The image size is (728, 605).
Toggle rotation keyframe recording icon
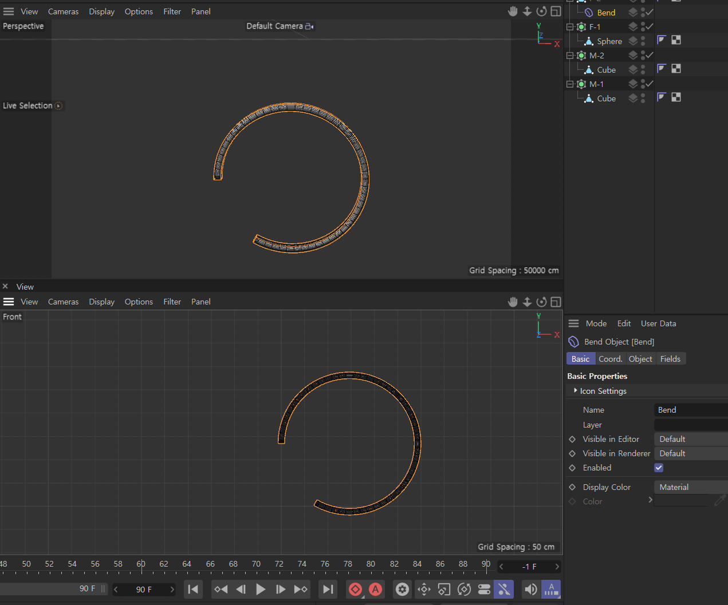(x=464, y=589)
